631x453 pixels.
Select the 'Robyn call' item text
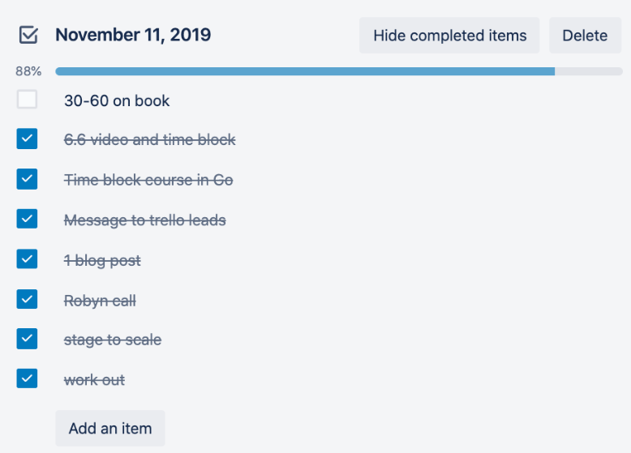[100, 301]
